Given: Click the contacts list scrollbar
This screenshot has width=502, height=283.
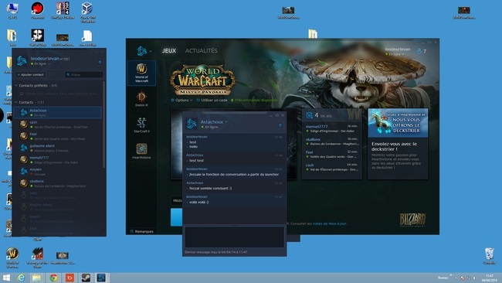Looking at the screenshot, I should pos(103,125).
